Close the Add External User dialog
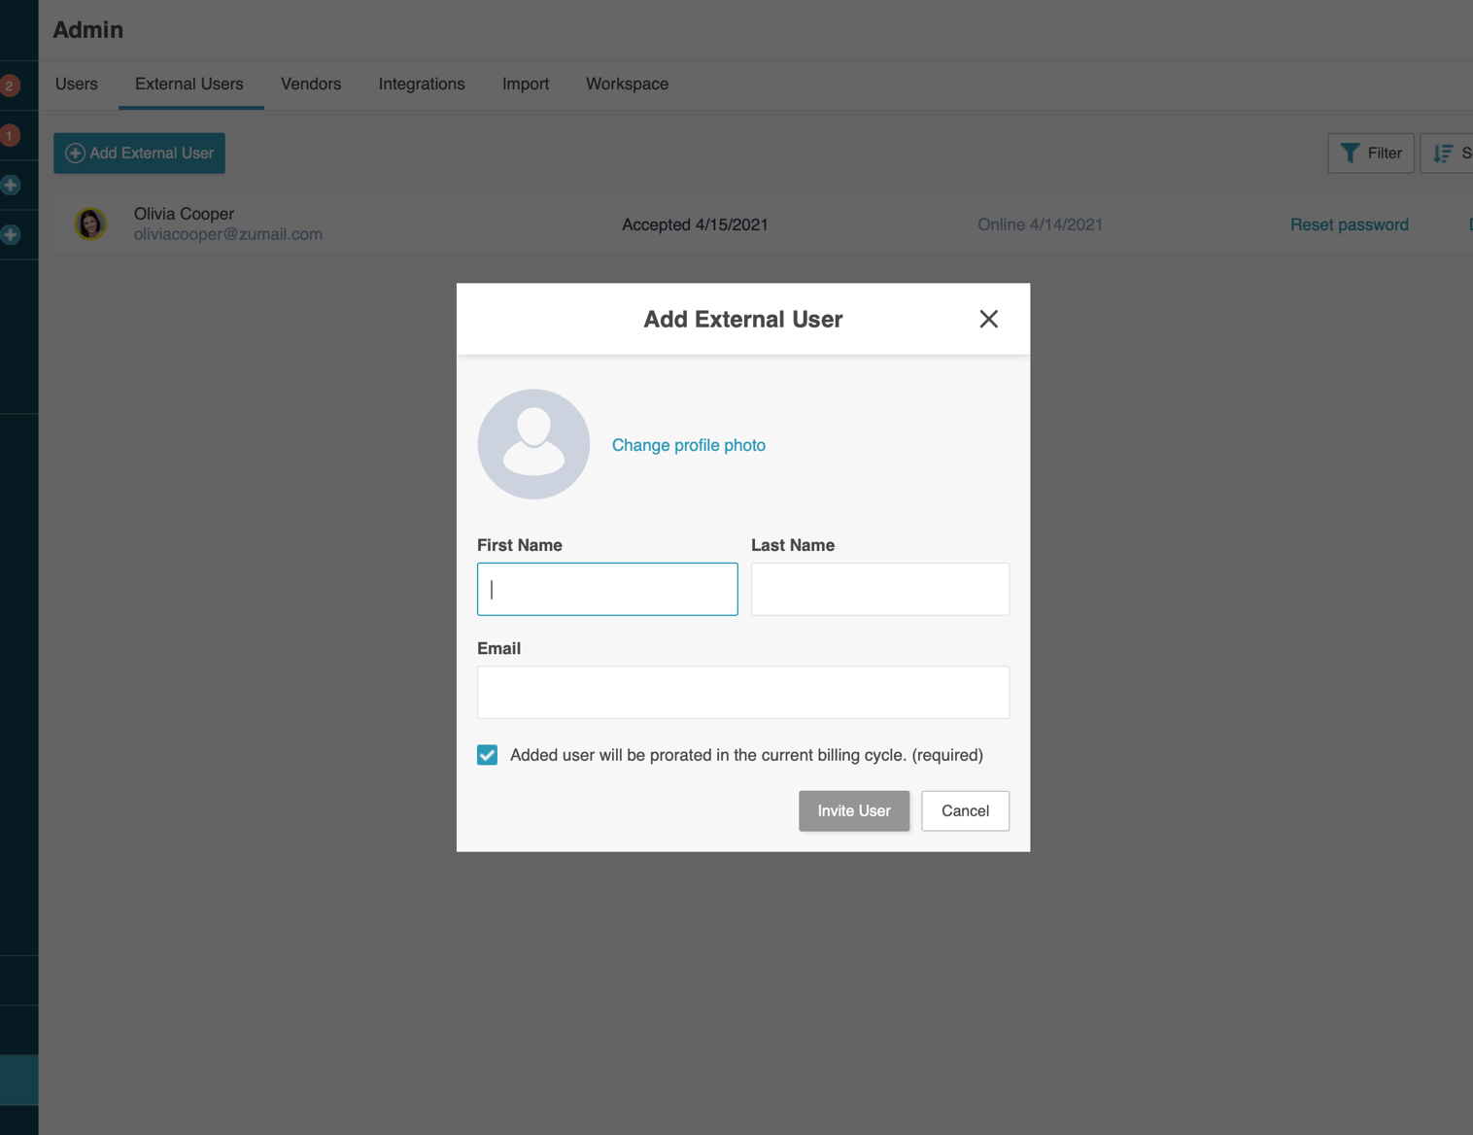 pos(988,319)
